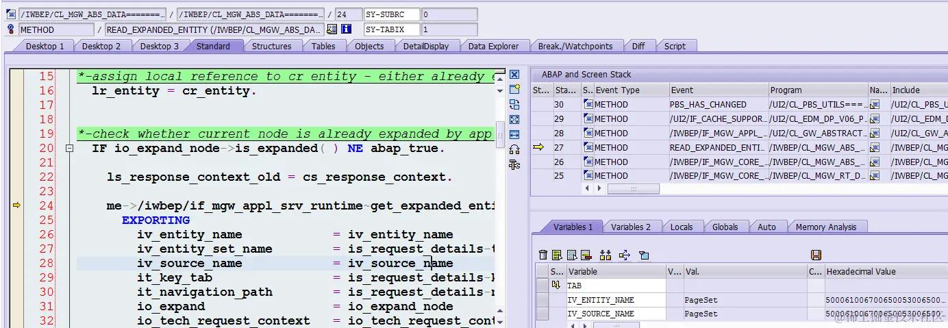Viewport: 948px width, 328px height.
Task: Open the Structures tab
Action: pos(272,46)
